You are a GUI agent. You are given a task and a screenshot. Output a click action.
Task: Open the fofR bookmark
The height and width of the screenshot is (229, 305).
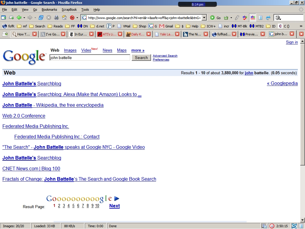[8, 26]
